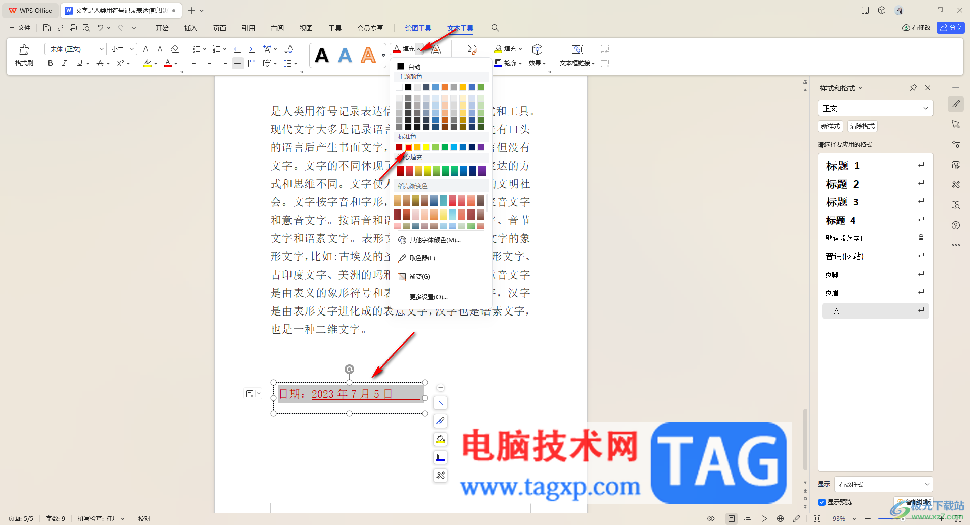
Task: Click the 拼写检查 status bar item
Action: pyautogui.click(x=101, y=518)
